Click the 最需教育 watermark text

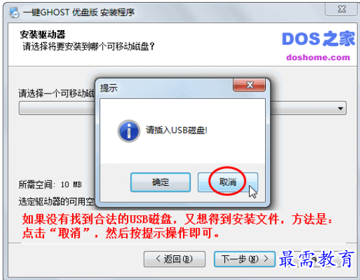point(316,259)
